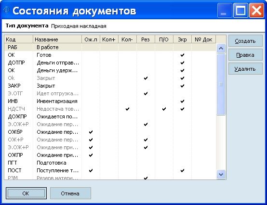The height and width of the screenshot is (205, 267).
Task: Click the vertical scrollbar thumb
Action: point(221,84)
